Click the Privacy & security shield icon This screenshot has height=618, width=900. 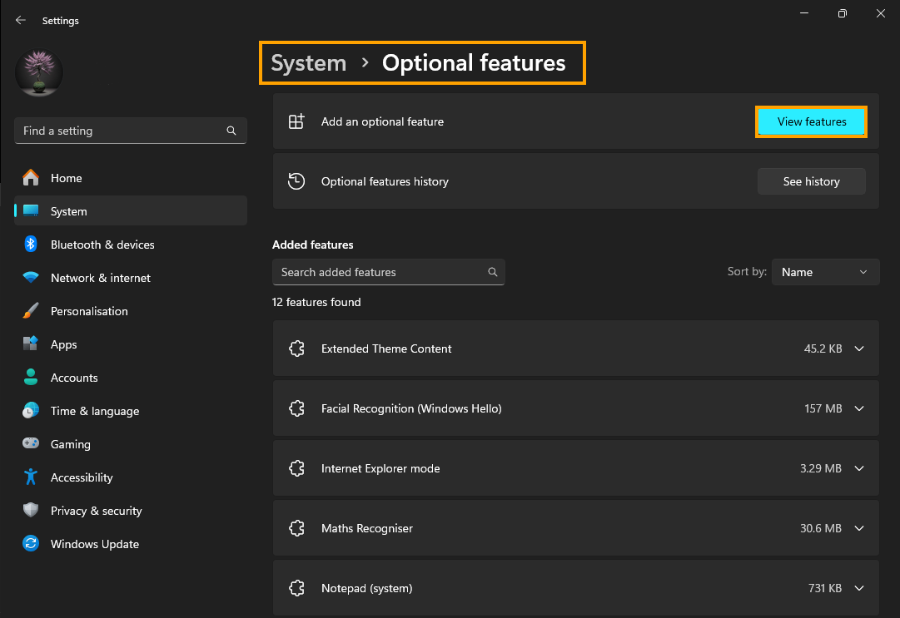(x=31, y=510)
